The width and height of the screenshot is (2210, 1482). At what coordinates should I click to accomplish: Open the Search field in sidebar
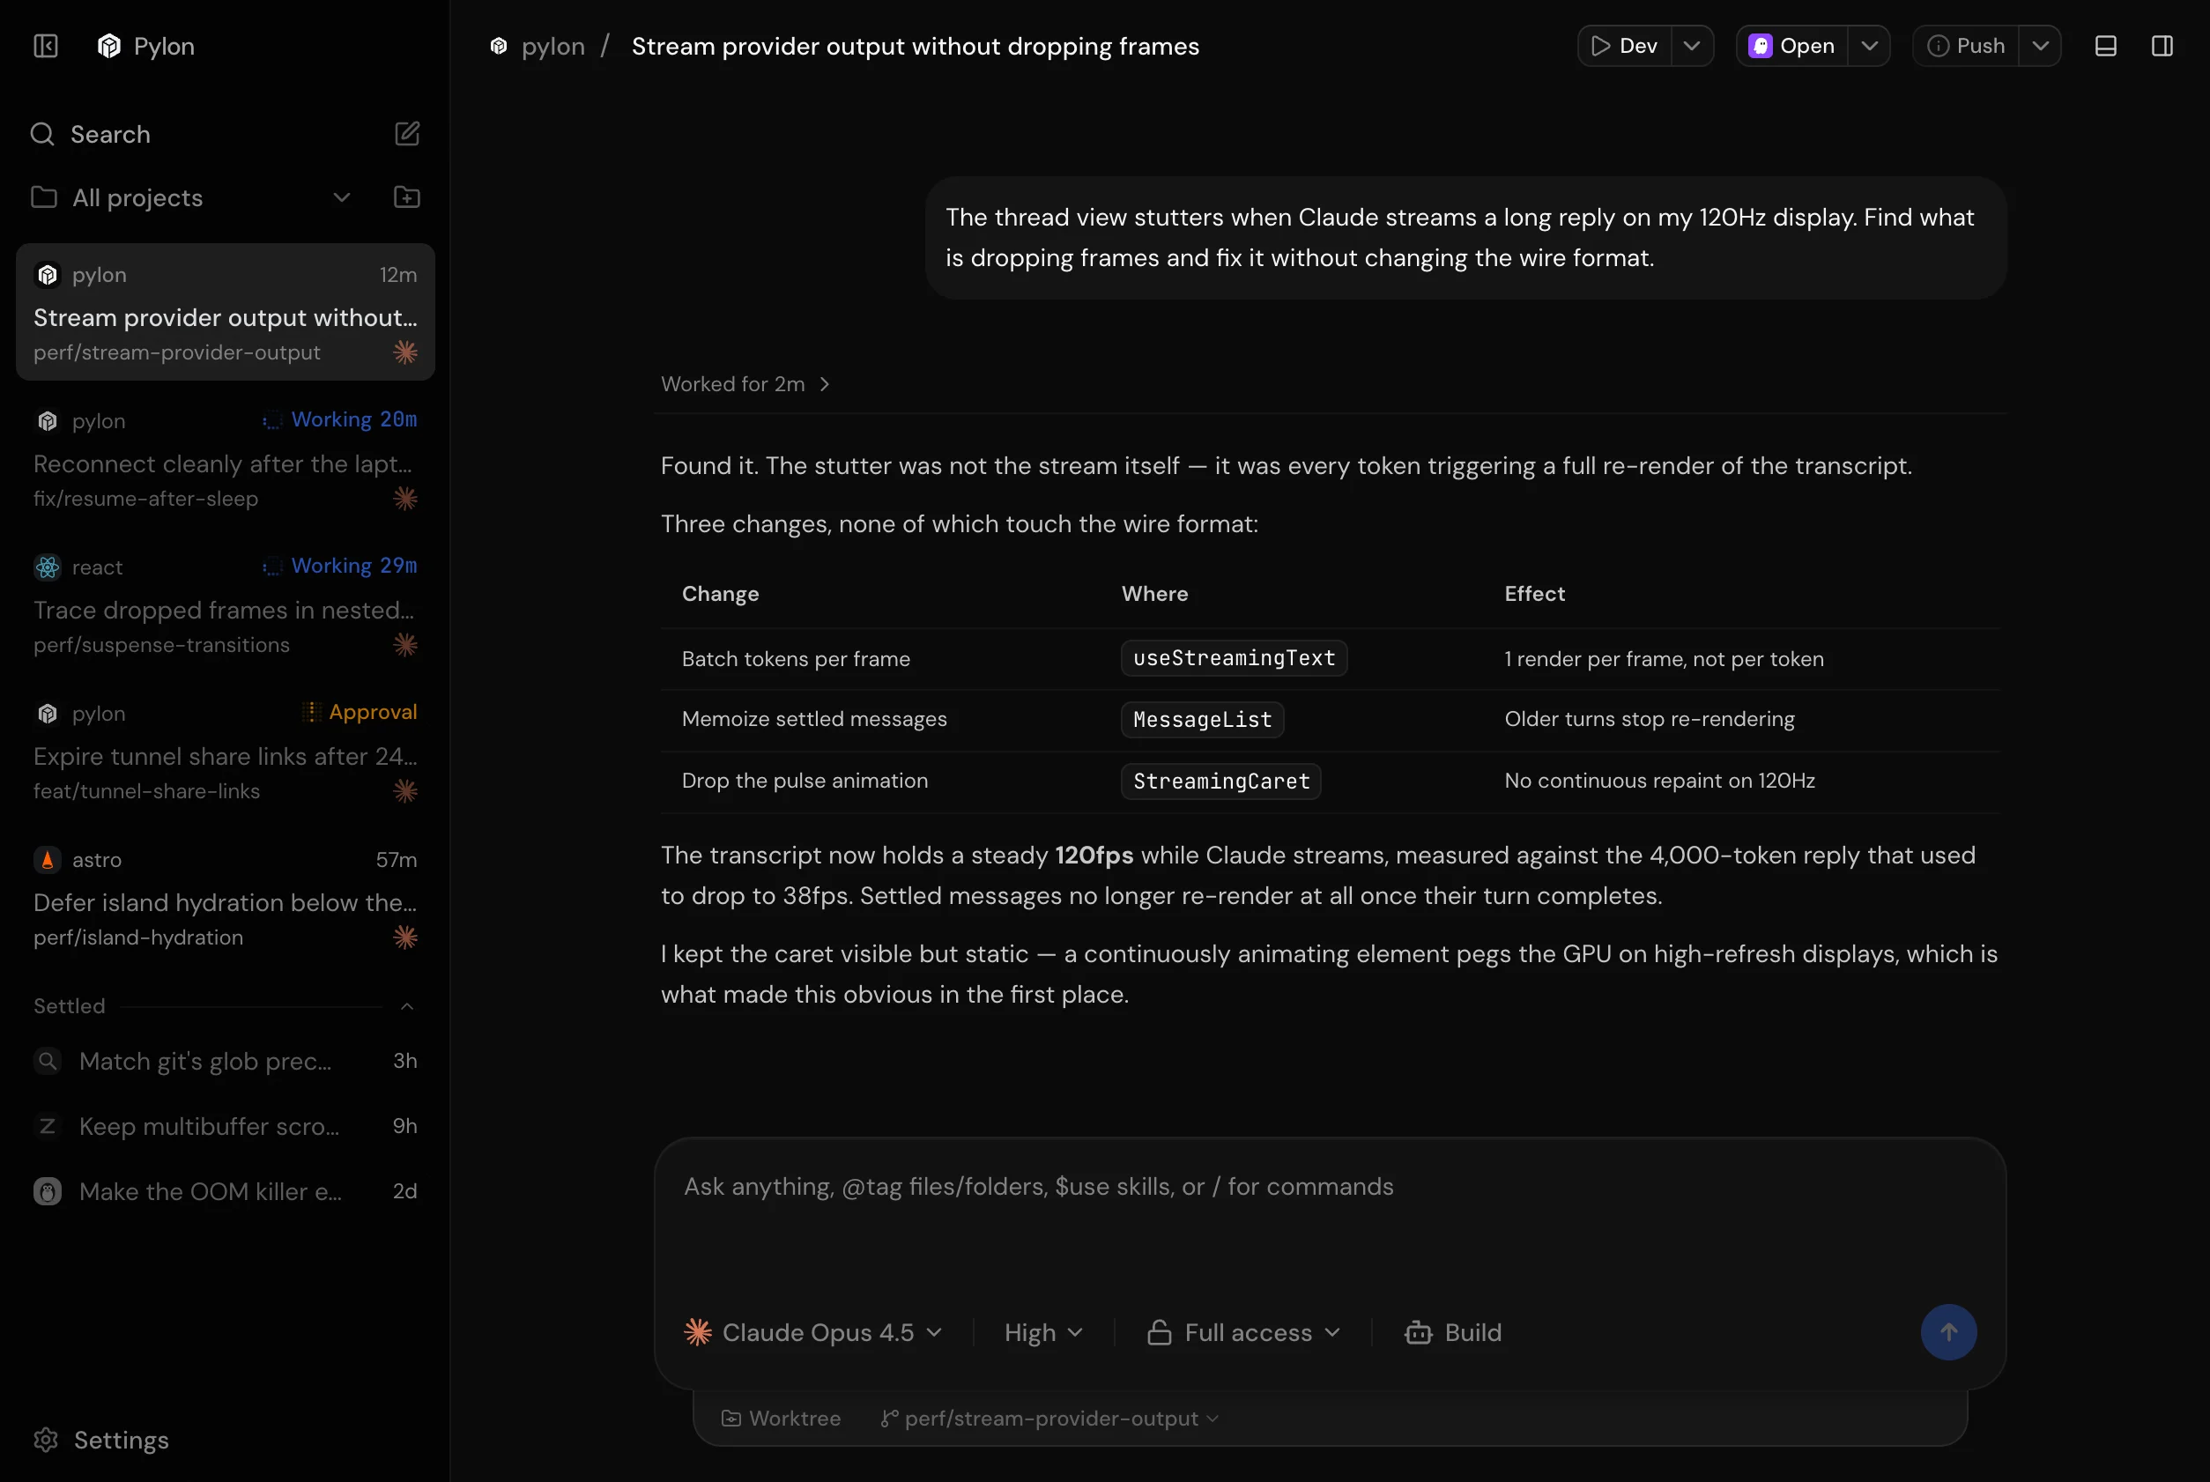109,134
